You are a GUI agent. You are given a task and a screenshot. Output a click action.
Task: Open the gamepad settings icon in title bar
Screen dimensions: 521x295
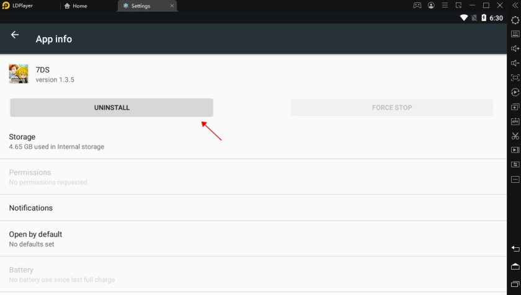(x=417, y=6)
